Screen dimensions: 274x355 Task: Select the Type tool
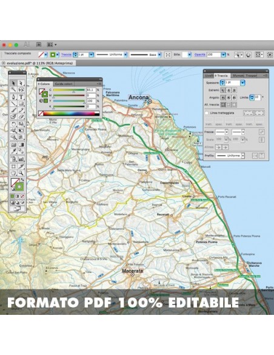(21, 97)
